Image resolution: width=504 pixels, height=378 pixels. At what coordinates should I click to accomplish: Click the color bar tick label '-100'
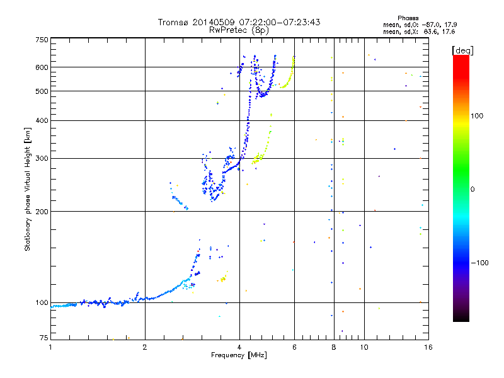(x=479, y=263)
